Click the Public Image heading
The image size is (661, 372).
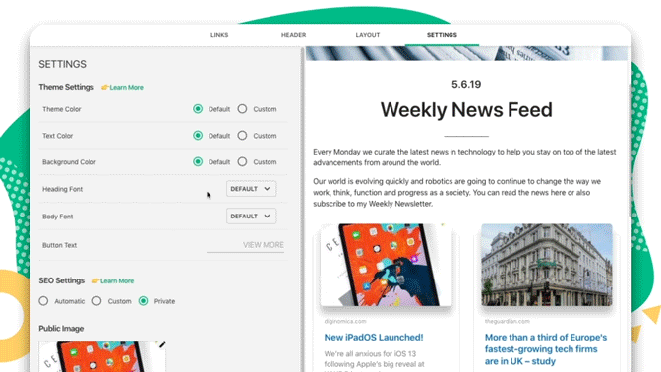61,328
